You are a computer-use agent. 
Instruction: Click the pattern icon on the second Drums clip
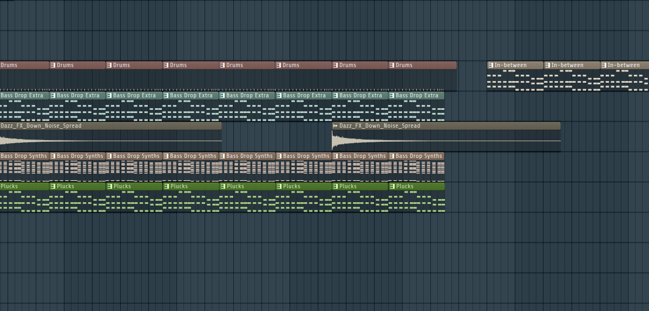click(53, 65)
